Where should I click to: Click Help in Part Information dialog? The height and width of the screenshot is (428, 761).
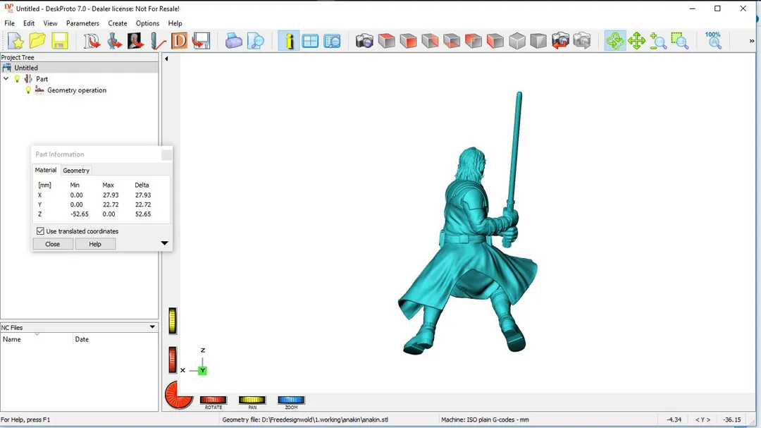[x=95, y=244]
